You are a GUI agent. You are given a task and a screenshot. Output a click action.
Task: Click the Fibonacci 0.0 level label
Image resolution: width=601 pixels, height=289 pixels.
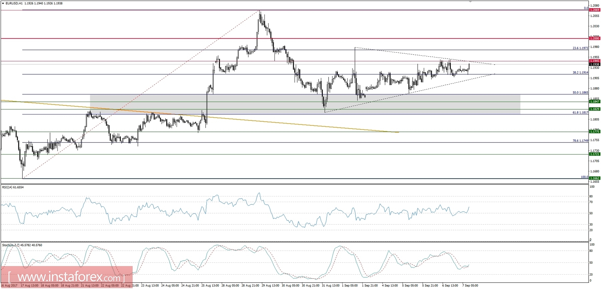(x=586, y=8)
